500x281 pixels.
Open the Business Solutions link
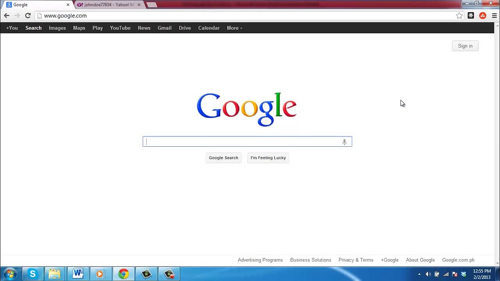(311, 260)
